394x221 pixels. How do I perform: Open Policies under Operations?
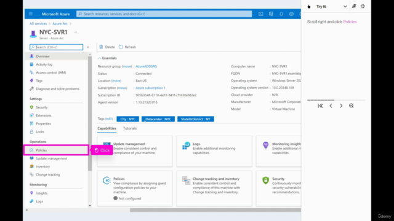(x=56, y=150)
